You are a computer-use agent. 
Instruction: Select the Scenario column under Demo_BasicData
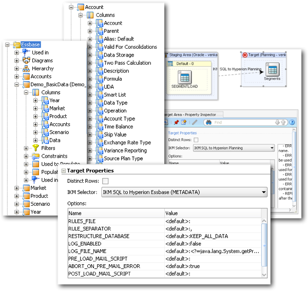pyautogui.click(x=59, y=132)
